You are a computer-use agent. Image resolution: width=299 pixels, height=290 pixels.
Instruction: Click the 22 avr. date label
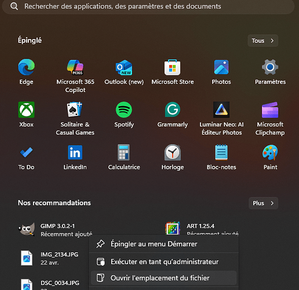pyautogui.click(x=50, y=263)
